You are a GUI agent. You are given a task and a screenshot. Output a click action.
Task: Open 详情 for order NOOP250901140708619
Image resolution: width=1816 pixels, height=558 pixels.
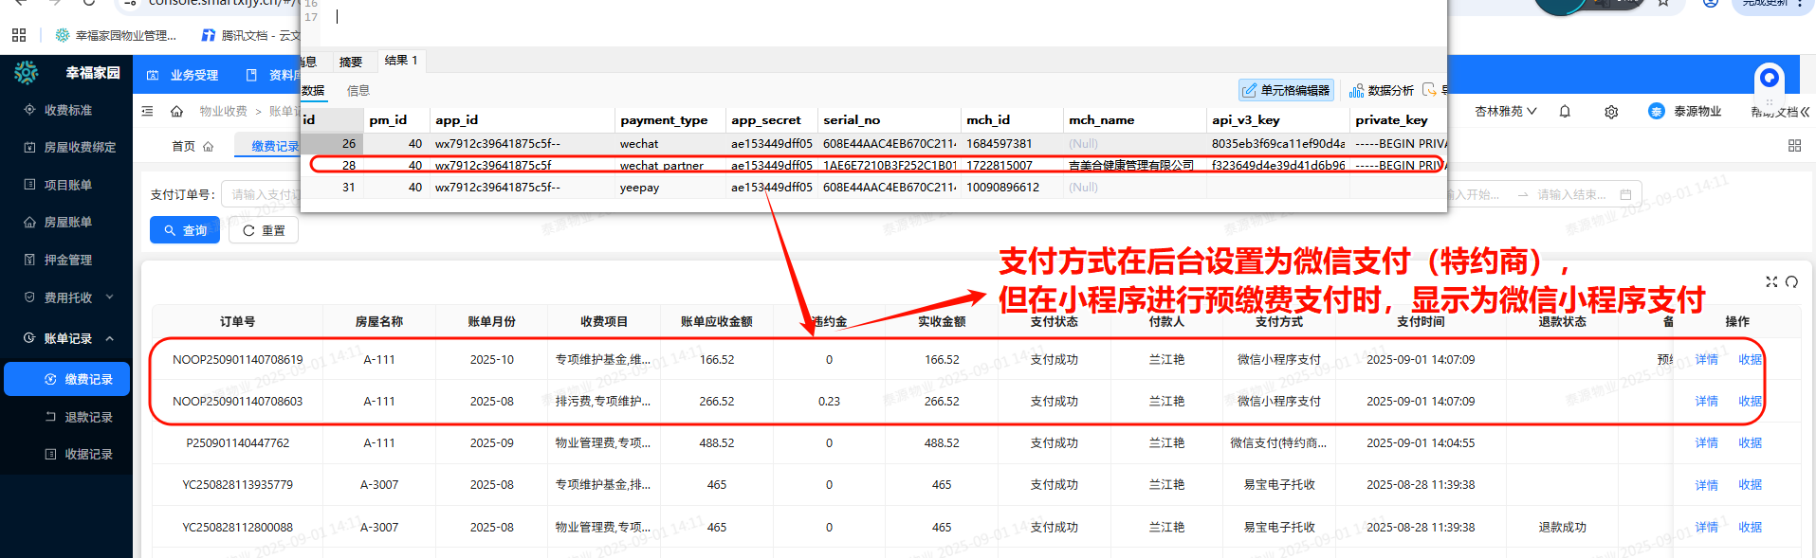(x=1706, y=360)
